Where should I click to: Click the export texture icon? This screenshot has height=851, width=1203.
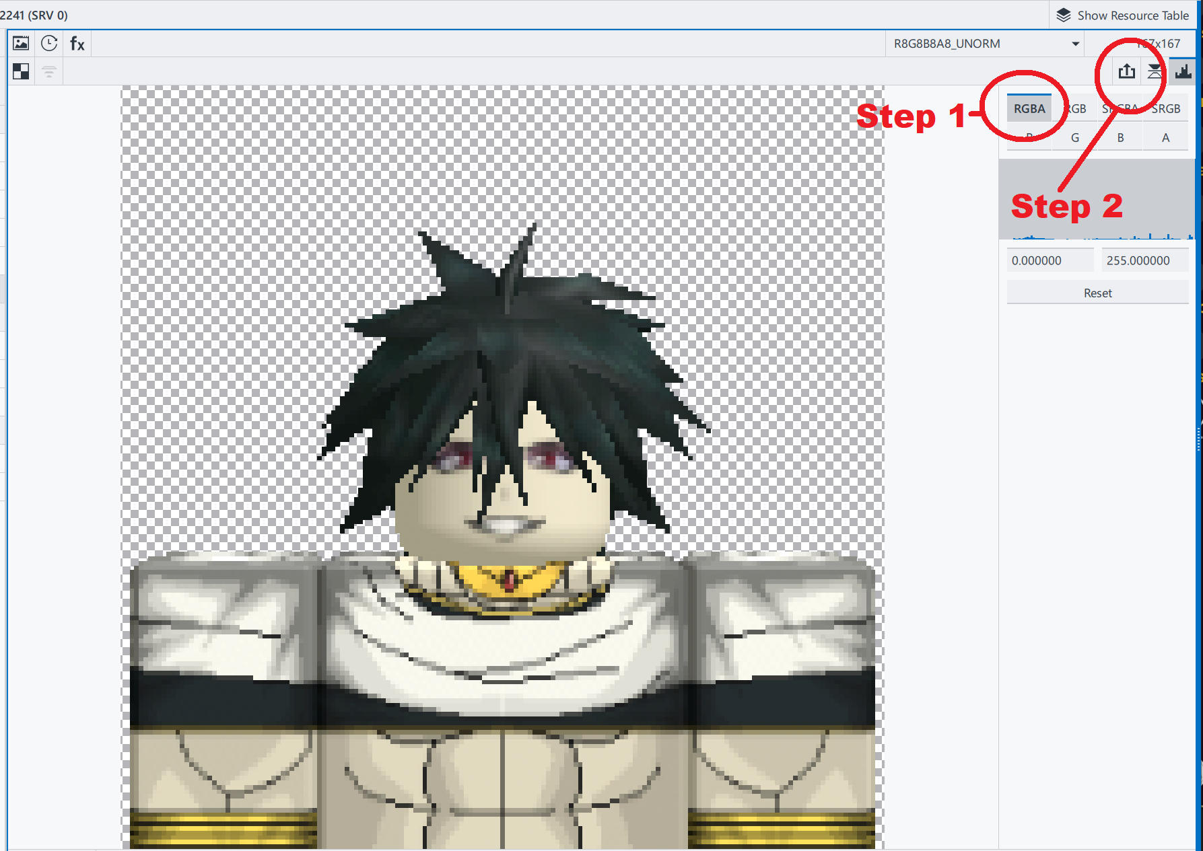[x=1127, y=71]
